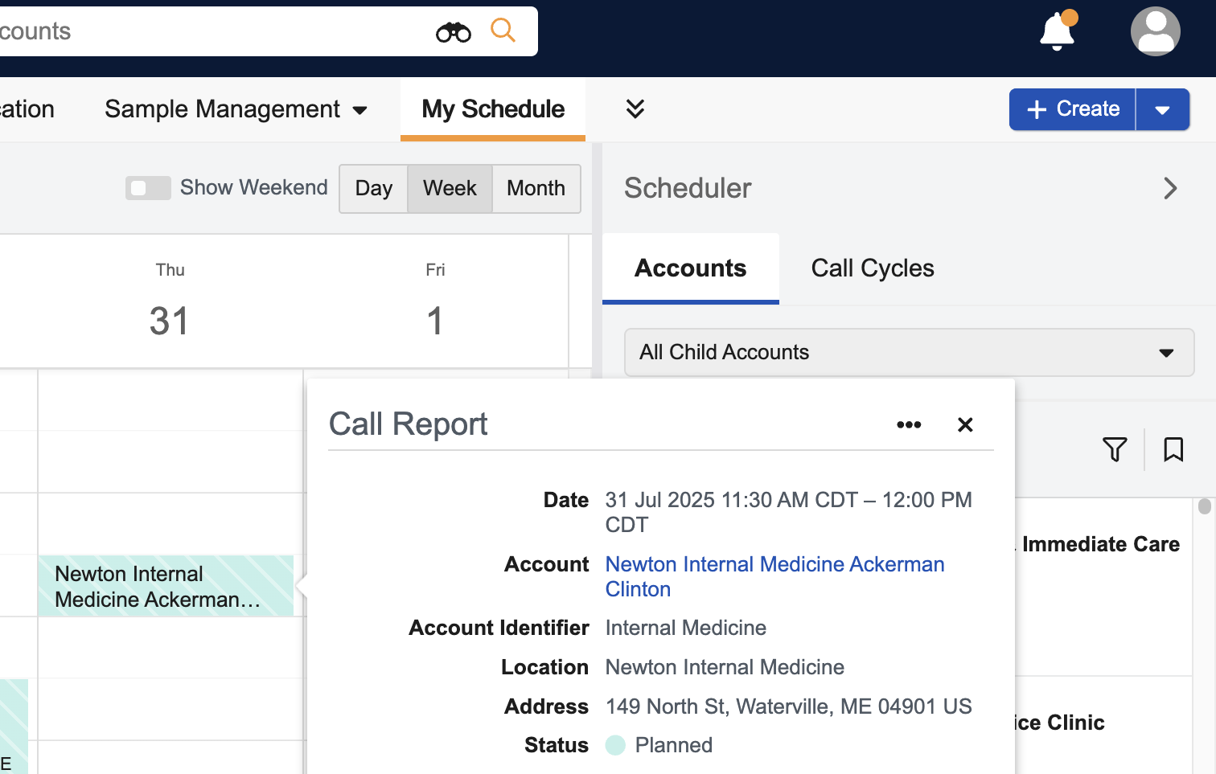The image size is (1216, 774).
Task: Click the Create button
Action: pyautogui.click(x=1073, y=109)
